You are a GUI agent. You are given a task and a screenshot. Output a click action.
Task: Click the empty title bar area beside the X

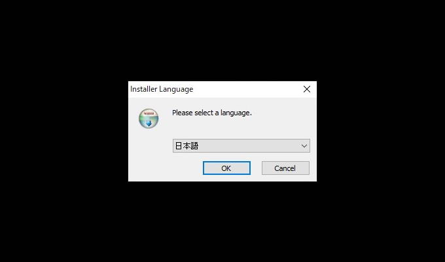245,89
